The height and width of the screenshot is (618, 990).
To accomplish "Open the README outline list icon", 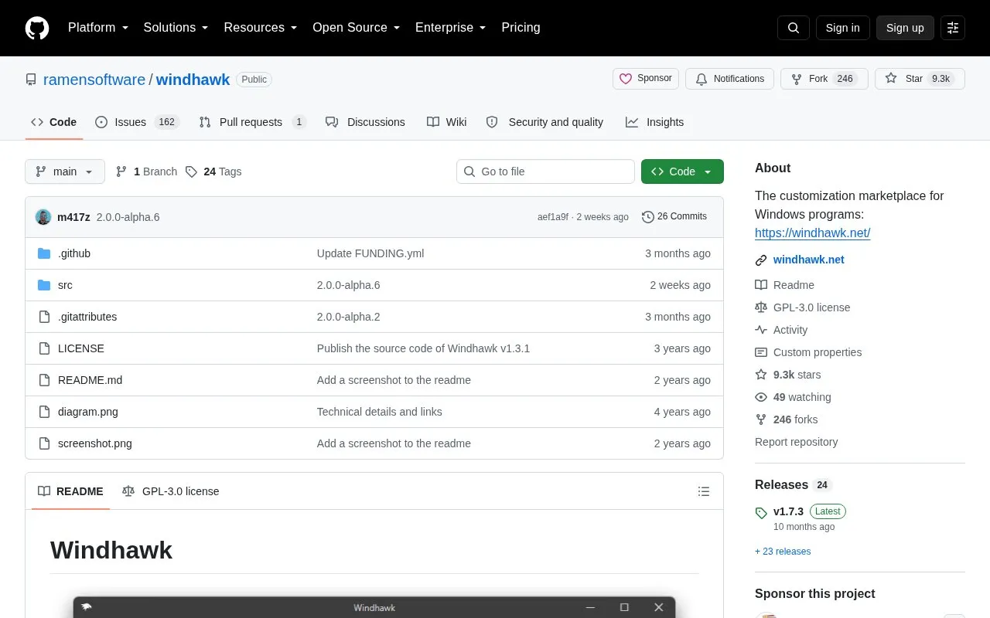I will pos(704,491).
